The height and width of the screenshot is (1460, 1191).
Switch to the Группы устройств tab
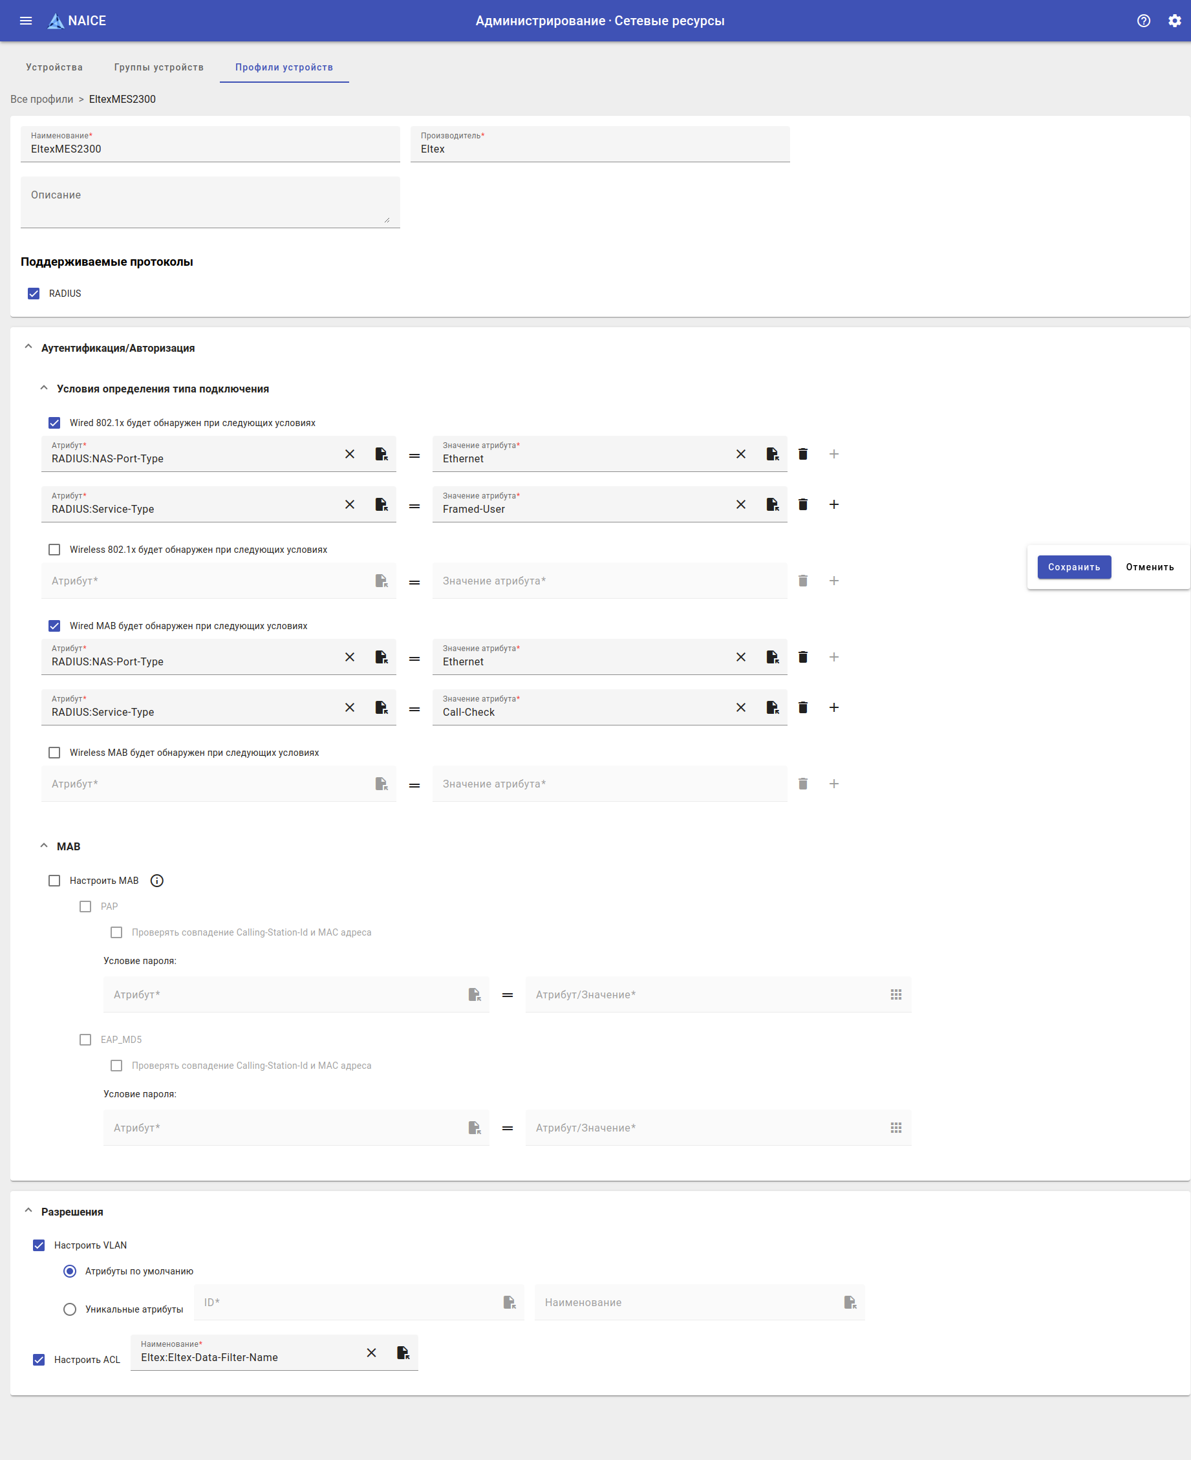click(x=158, y=67)
